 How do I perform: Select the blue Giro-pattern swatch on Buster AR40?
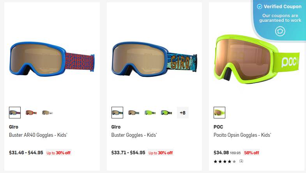(x=15, y=113)
